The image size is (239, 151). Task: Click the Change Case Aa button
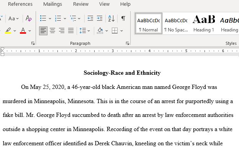pos(12,19)
